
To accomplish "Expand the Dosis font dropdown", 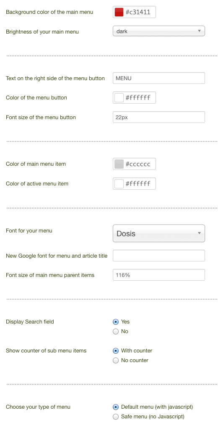I will [x=159, y=233].
